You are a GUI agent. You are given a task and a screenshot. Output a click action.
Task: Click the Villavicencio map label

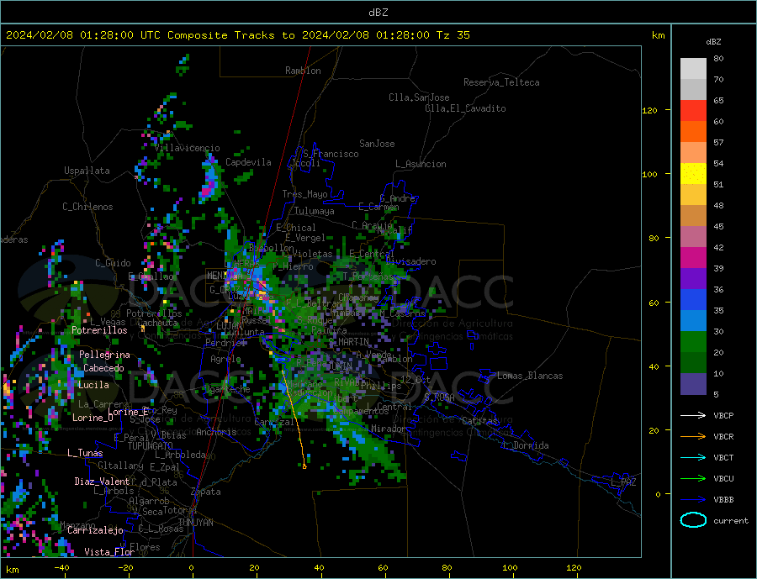click(188, 148)
